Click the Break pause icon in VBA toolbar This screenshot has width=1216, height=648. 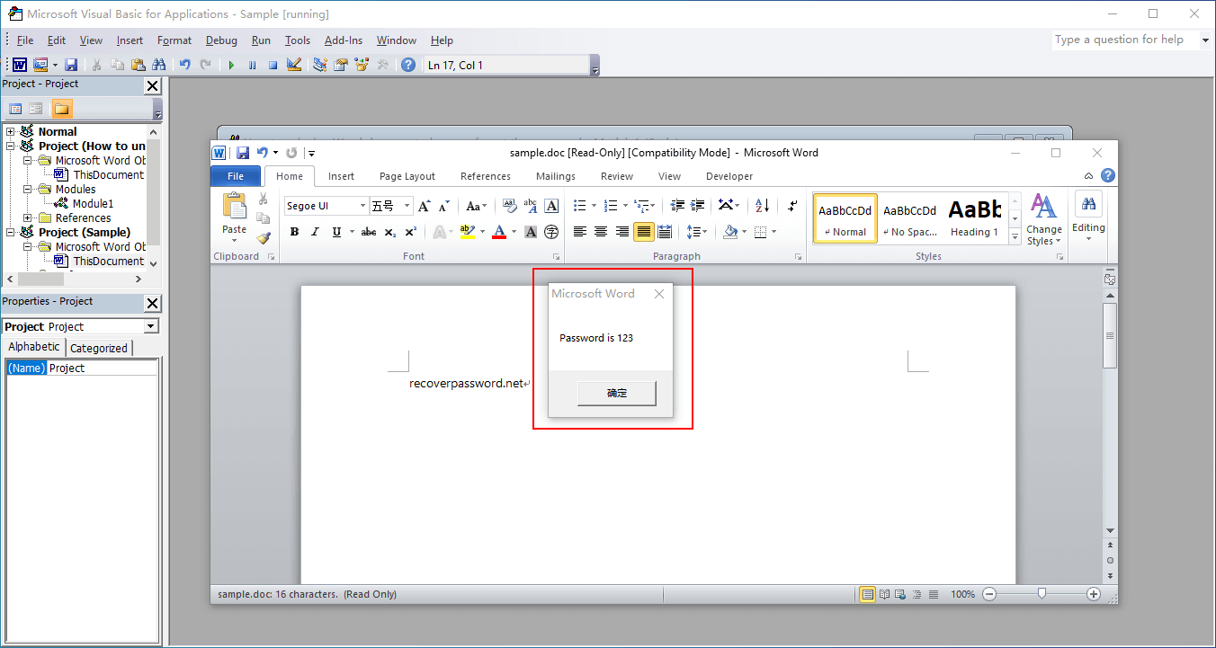click(x=252, y=65)
